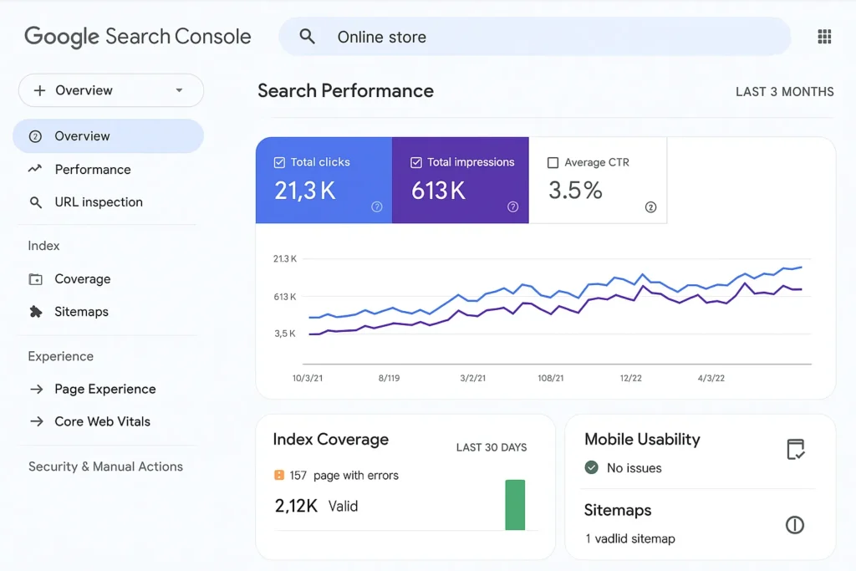This screenshot has height=571, width=856.
Task: Click the Sitemaps puzzle-piece icon
Action: click(35, 312)
